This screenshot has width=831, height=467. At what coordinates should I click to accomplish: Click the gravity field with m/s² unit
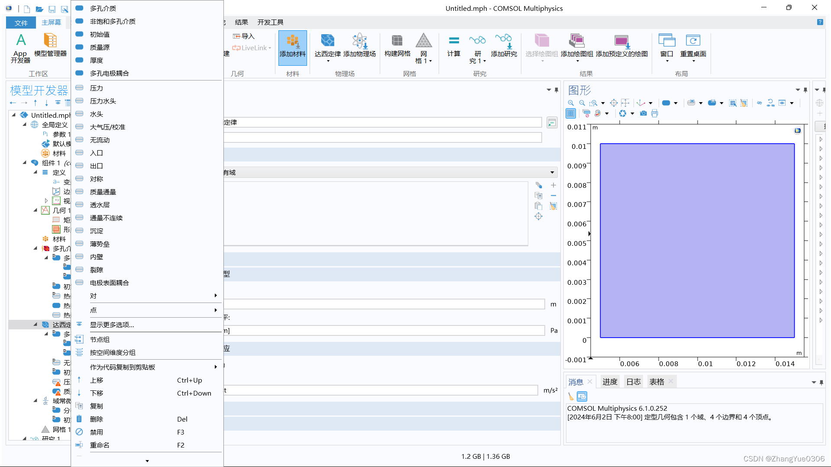click(x=380, y=390)
